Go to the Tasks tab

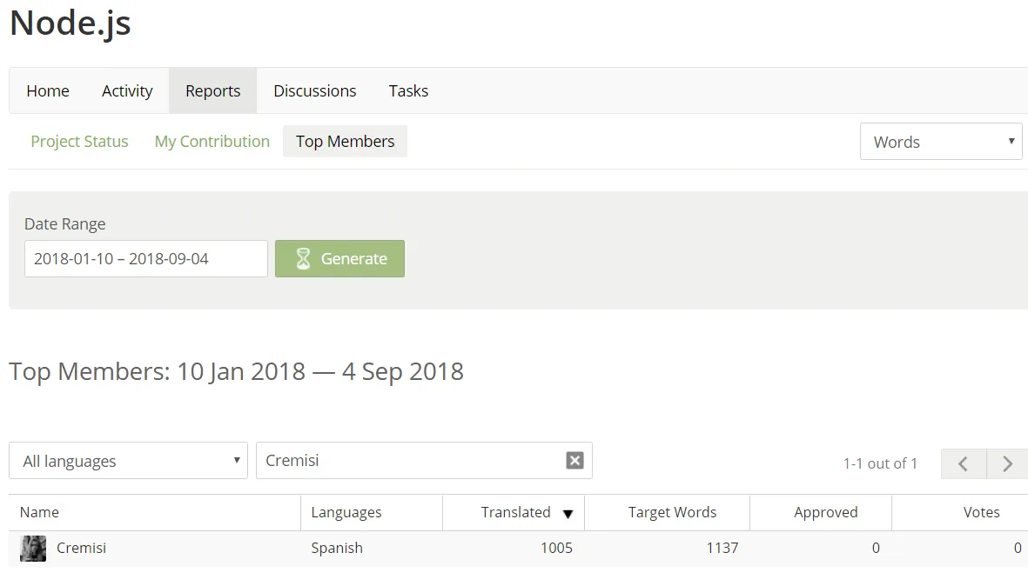coord(408,91)
